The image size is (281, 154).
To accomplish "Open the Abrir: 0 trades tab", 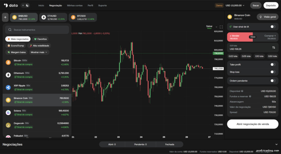I will [112, 144].
